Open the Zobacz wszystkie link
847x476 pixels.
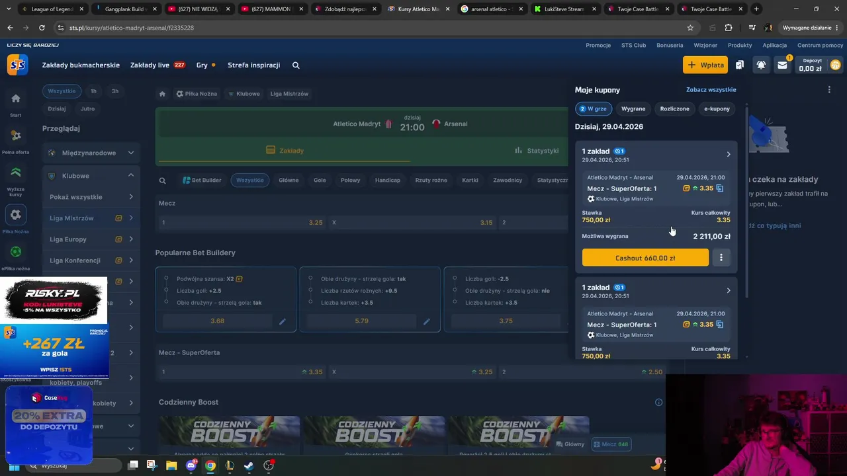(x=711, y=90)
